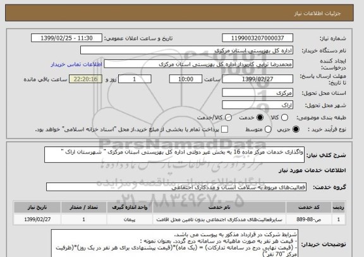Click the شرح کلی نیاز description box
Viewport: 364px width, 257px height.
[x=174, y=155]
